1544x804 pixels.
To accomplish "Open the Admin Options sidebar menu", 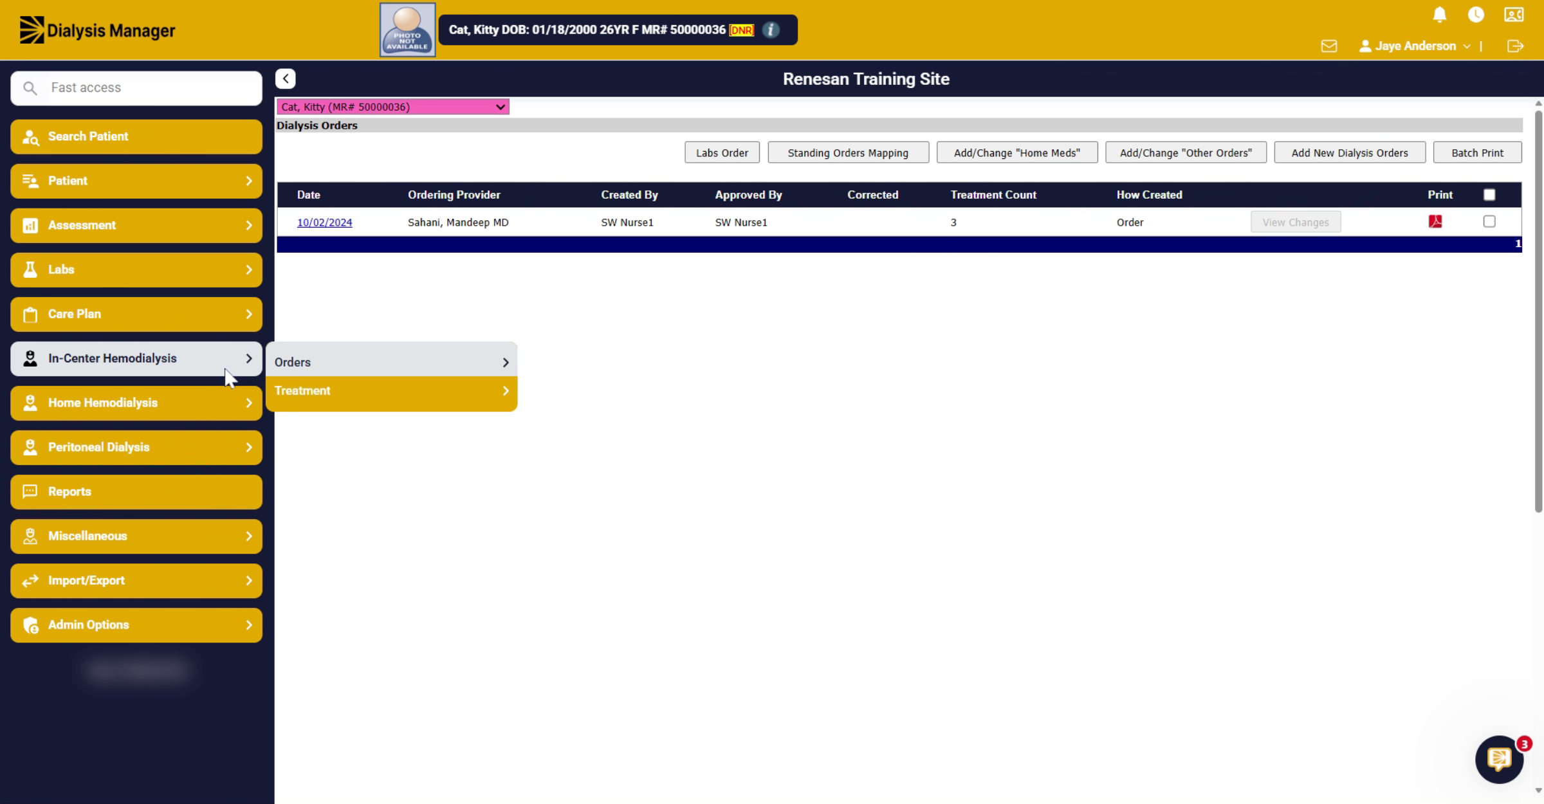I will tap(136, 625).
